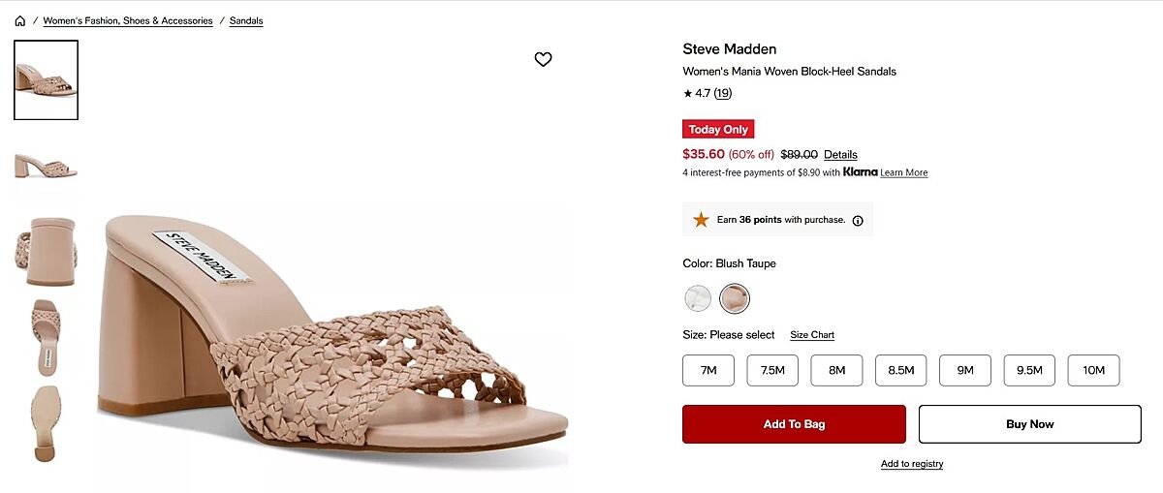Open the 19 reviews link
The image size is (1163, 493).
coord(723,94)
